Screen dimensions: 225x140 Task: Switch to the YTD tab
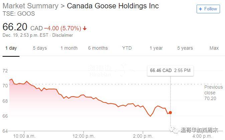[x=127, y=48]
